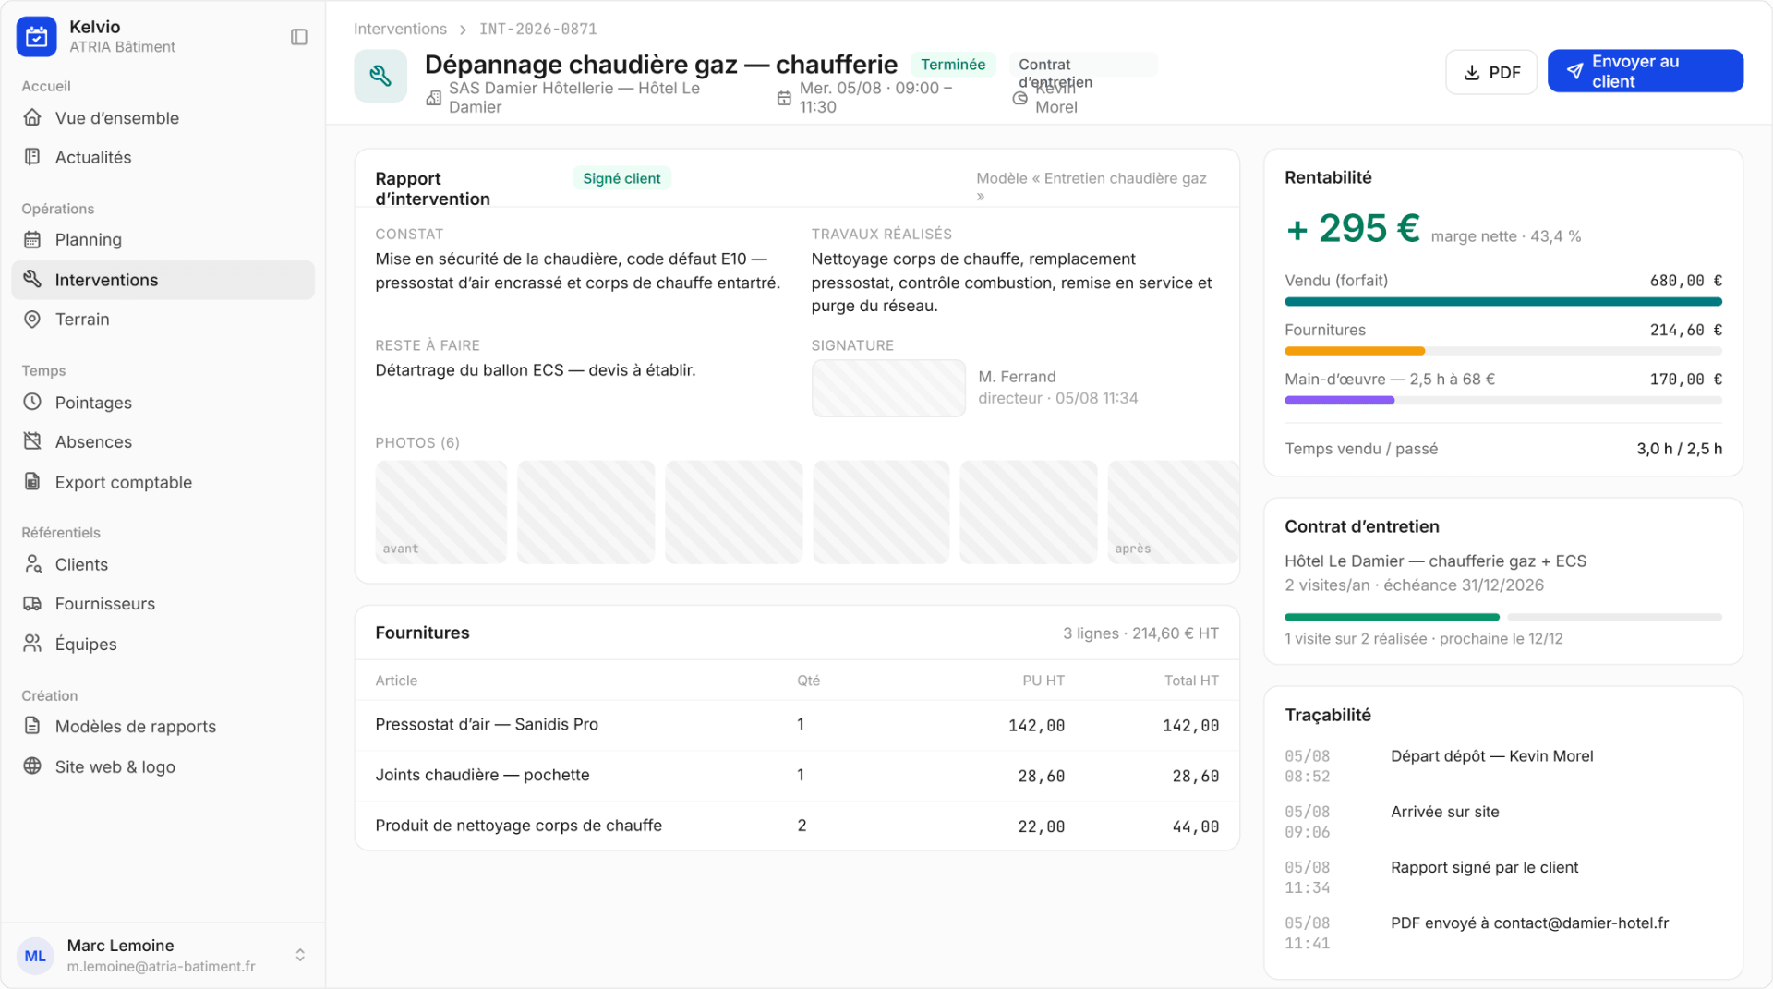
Task: Select the Terrain location pin icon
Action: point(32,319)
